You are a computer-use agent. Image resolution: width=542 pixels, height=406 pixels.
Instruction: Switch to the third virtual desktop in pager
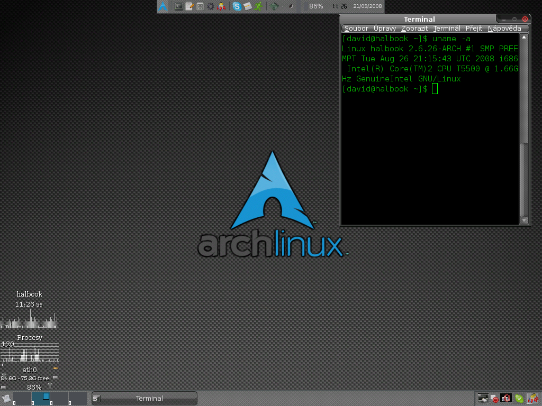[x=59, y=399]
